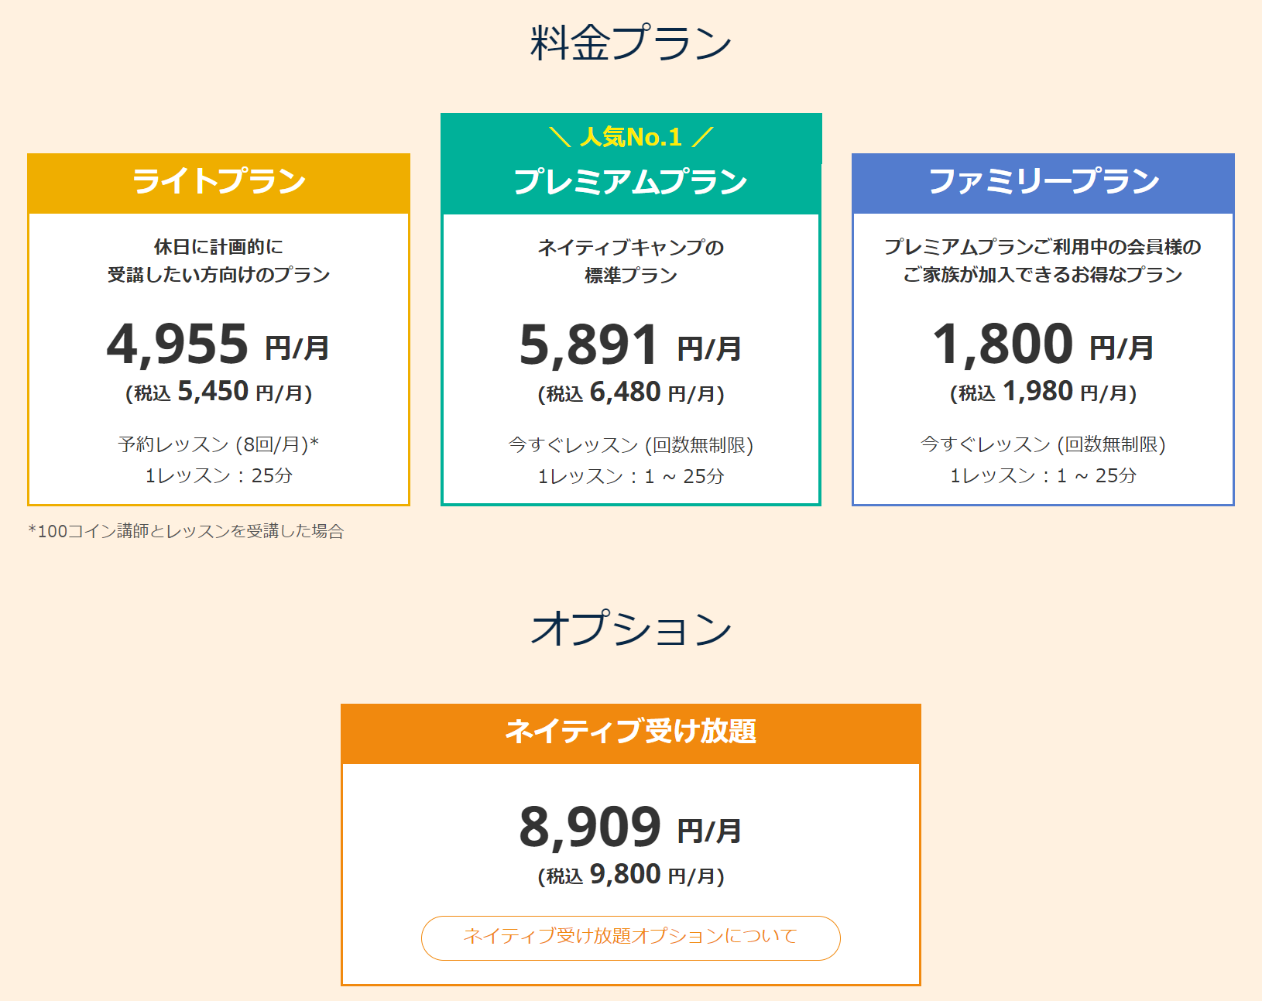Viewport: 1262px width, 1001px height.
Task: Click the 税込 6,480 円/月 text
Action: coord(630,393)
